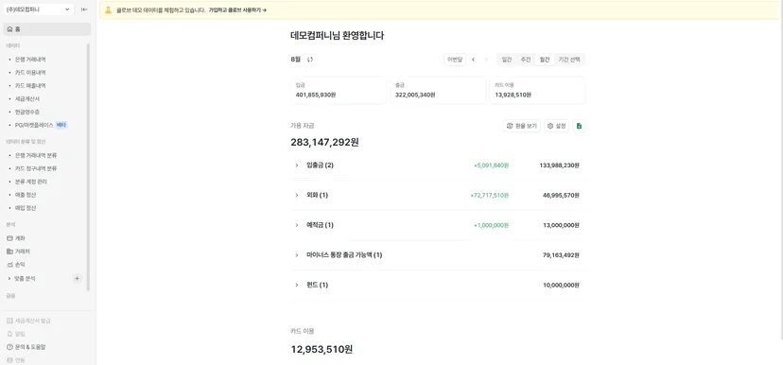Switch to the 기간 선택 tab
This screenshot has height=365, width=783.
coord(569,60)
